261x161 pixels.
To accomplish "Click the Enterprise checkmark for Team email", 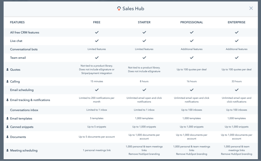I will [237, 58].
